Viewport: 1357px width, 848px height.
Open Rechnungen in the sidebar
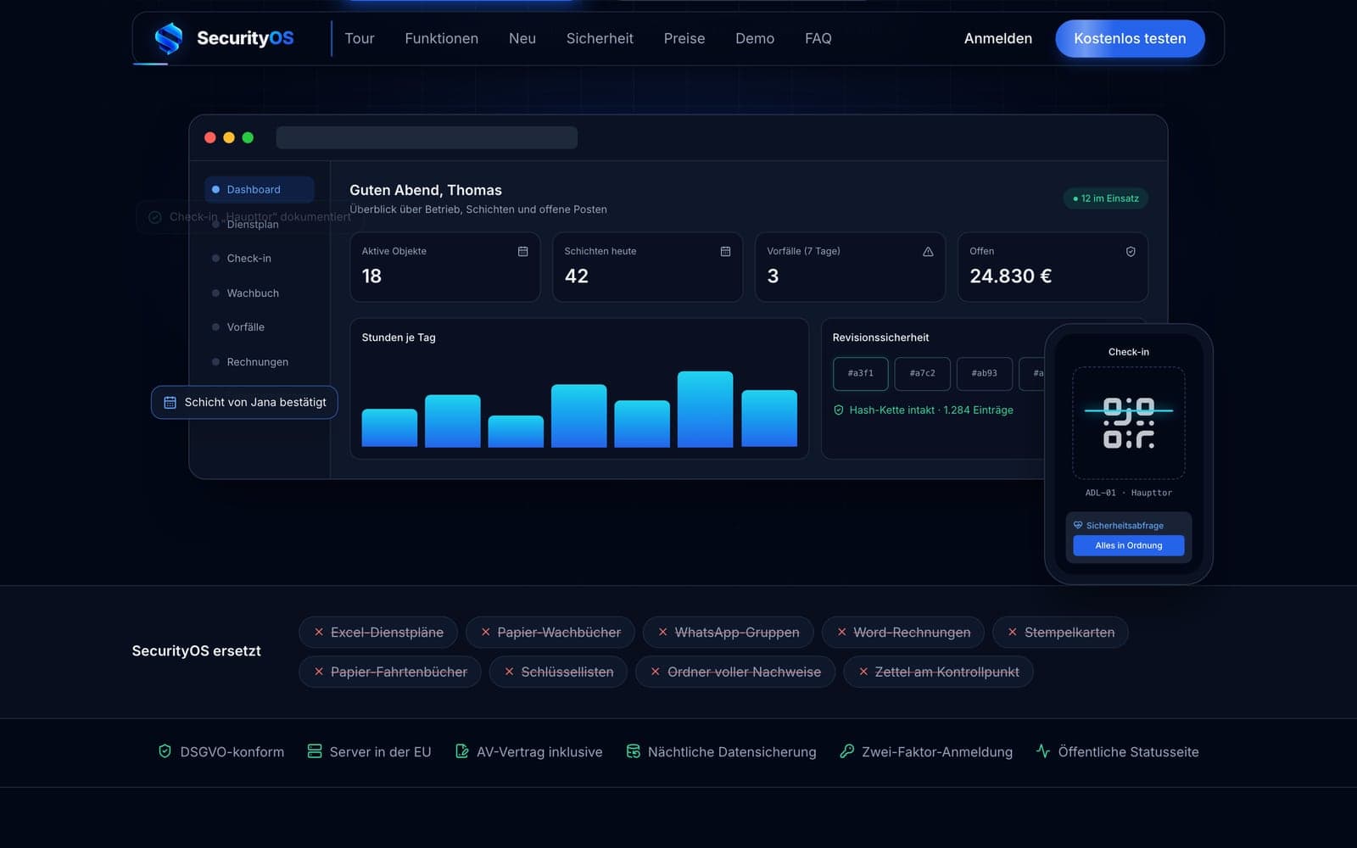point(260,361)
